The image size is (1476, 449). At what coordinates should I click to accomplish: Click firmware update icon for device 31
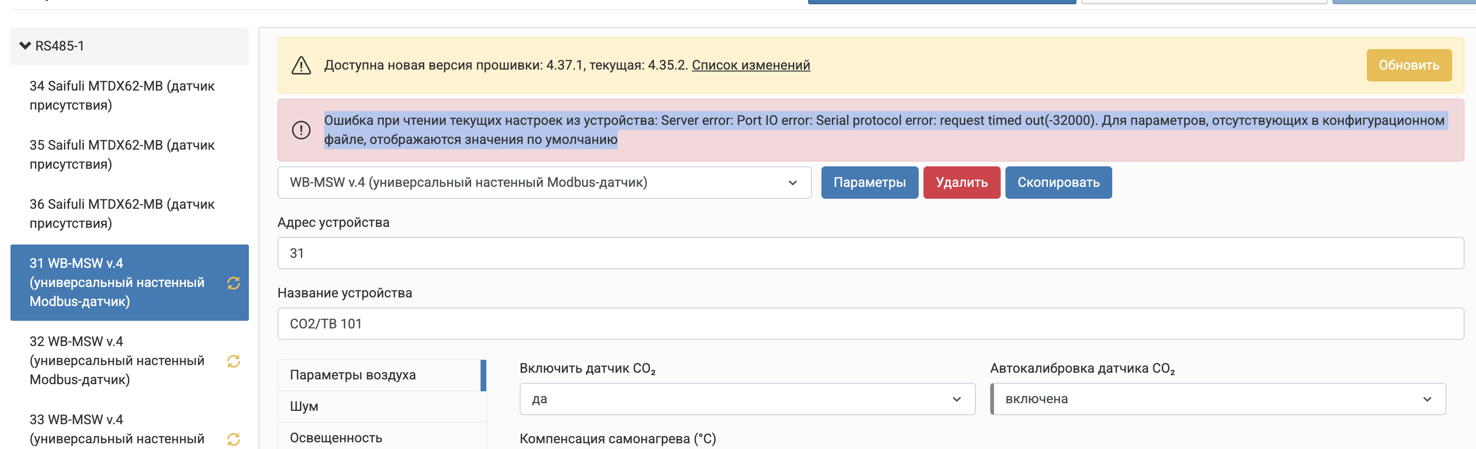tap(233, 283)
